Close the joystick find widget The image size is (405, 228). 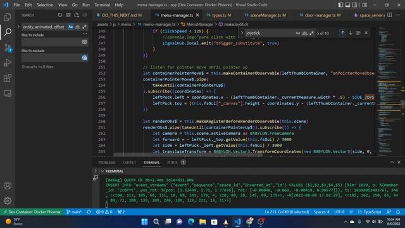[366, 33]
